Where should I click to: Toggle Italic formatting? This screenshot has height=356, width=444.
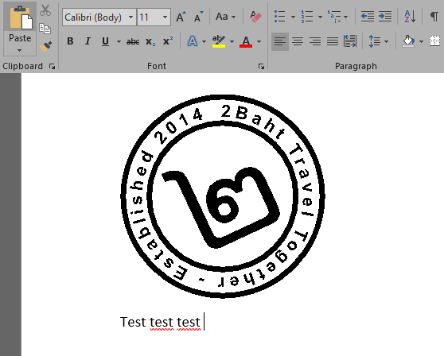tap(88, 41)
